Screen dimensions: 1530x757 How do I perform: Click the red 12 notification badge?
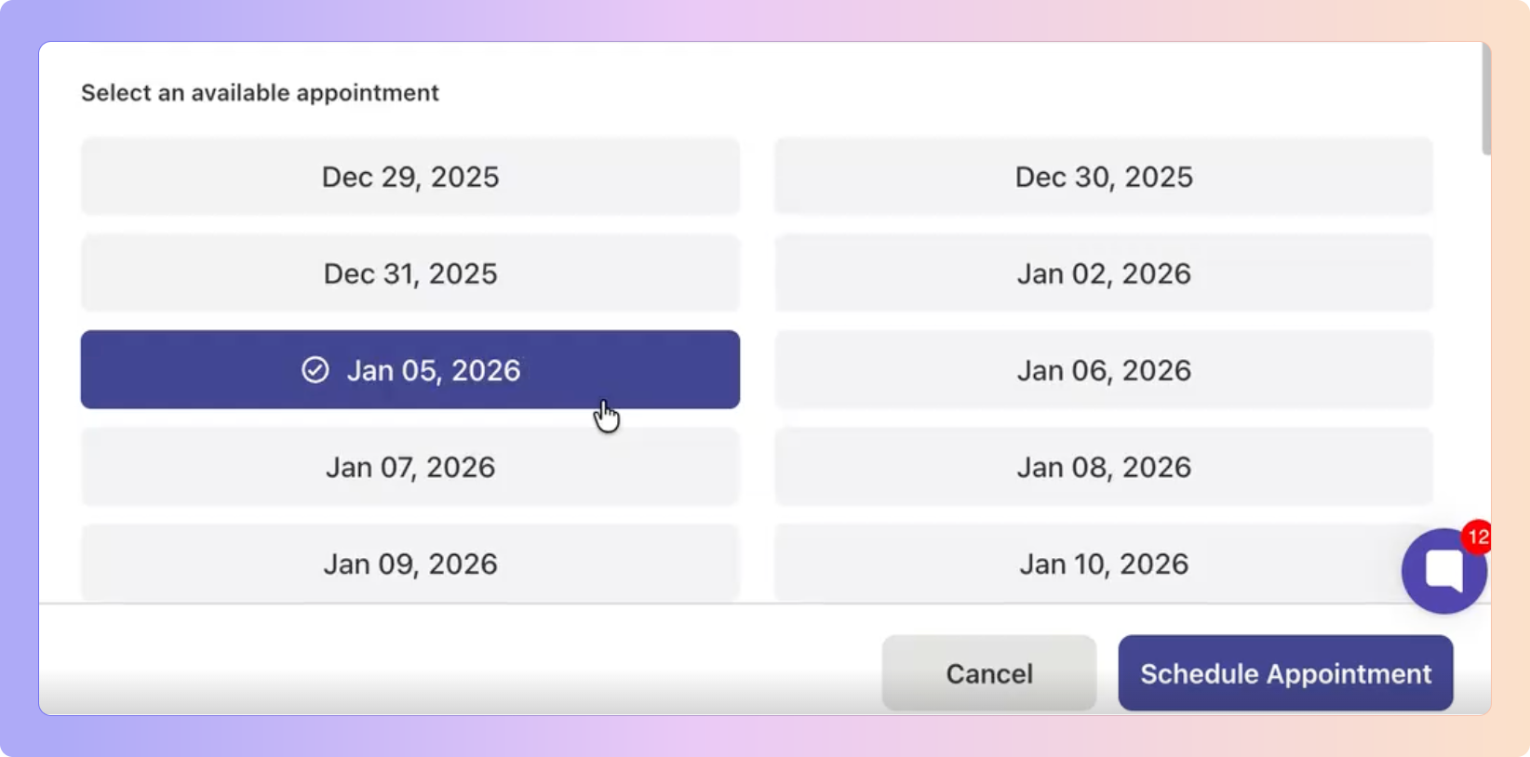tap(1477, 537)
